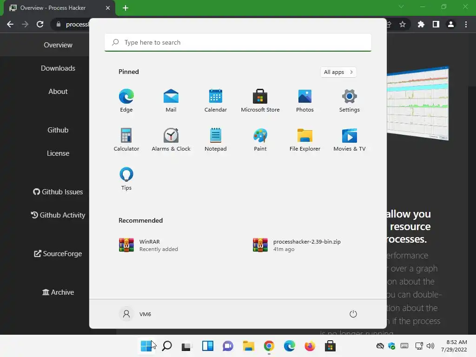Screen dimensions: 476x357
Task: Click the Windows Start button on taskbar
Action: (x=146, y=346)
